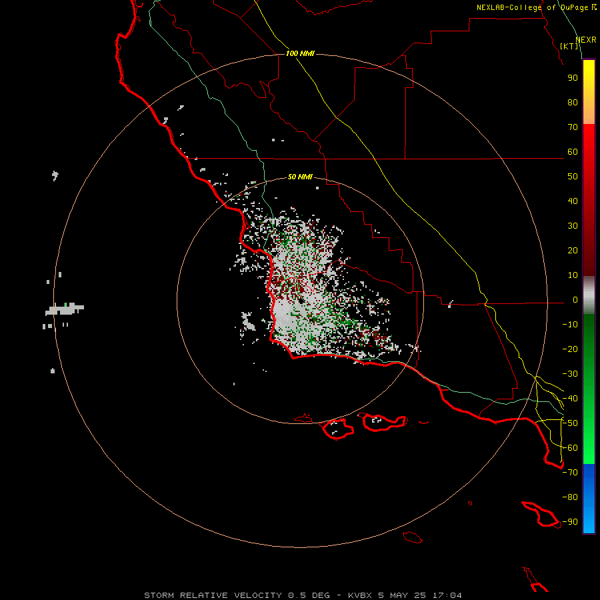
Task: Click the 5 MAY 25 date text
Action: tap(402, 595)
